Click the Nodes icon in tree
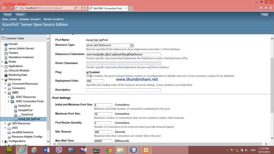 (x=6, y=62)
